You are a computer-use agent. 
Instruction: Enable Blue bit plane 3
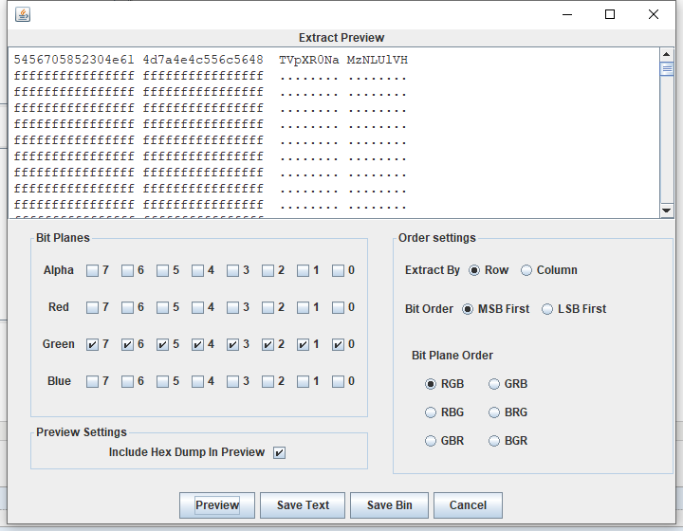(232, 382)
